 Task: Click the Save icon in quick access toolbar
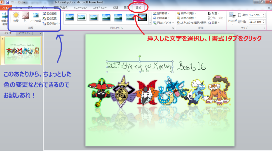7,2
